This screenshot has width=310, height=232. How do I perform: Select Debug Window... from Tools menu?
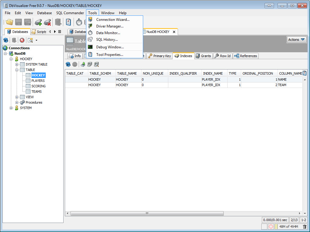114,47
